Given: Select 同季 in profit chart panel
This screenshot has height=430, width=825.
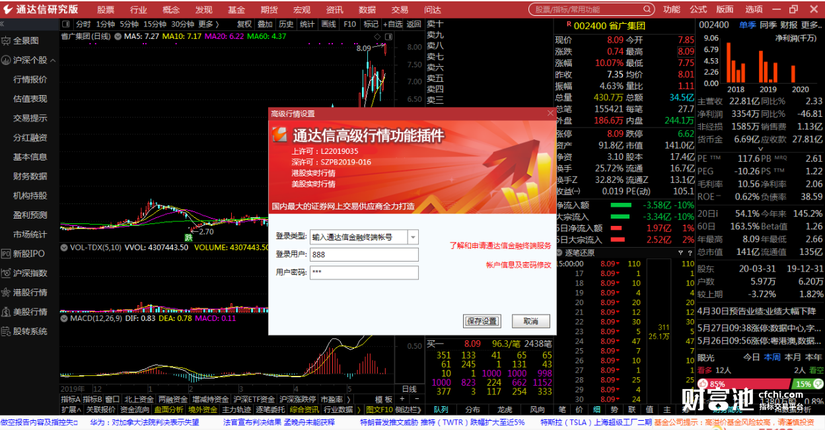Looking at the screenshot, I should click(768, 25).
